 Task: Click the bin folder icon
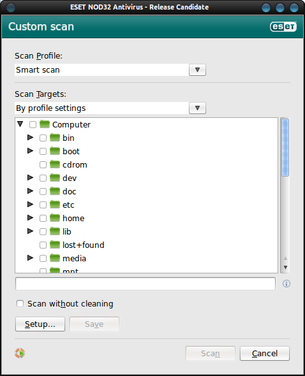[55, 138]
